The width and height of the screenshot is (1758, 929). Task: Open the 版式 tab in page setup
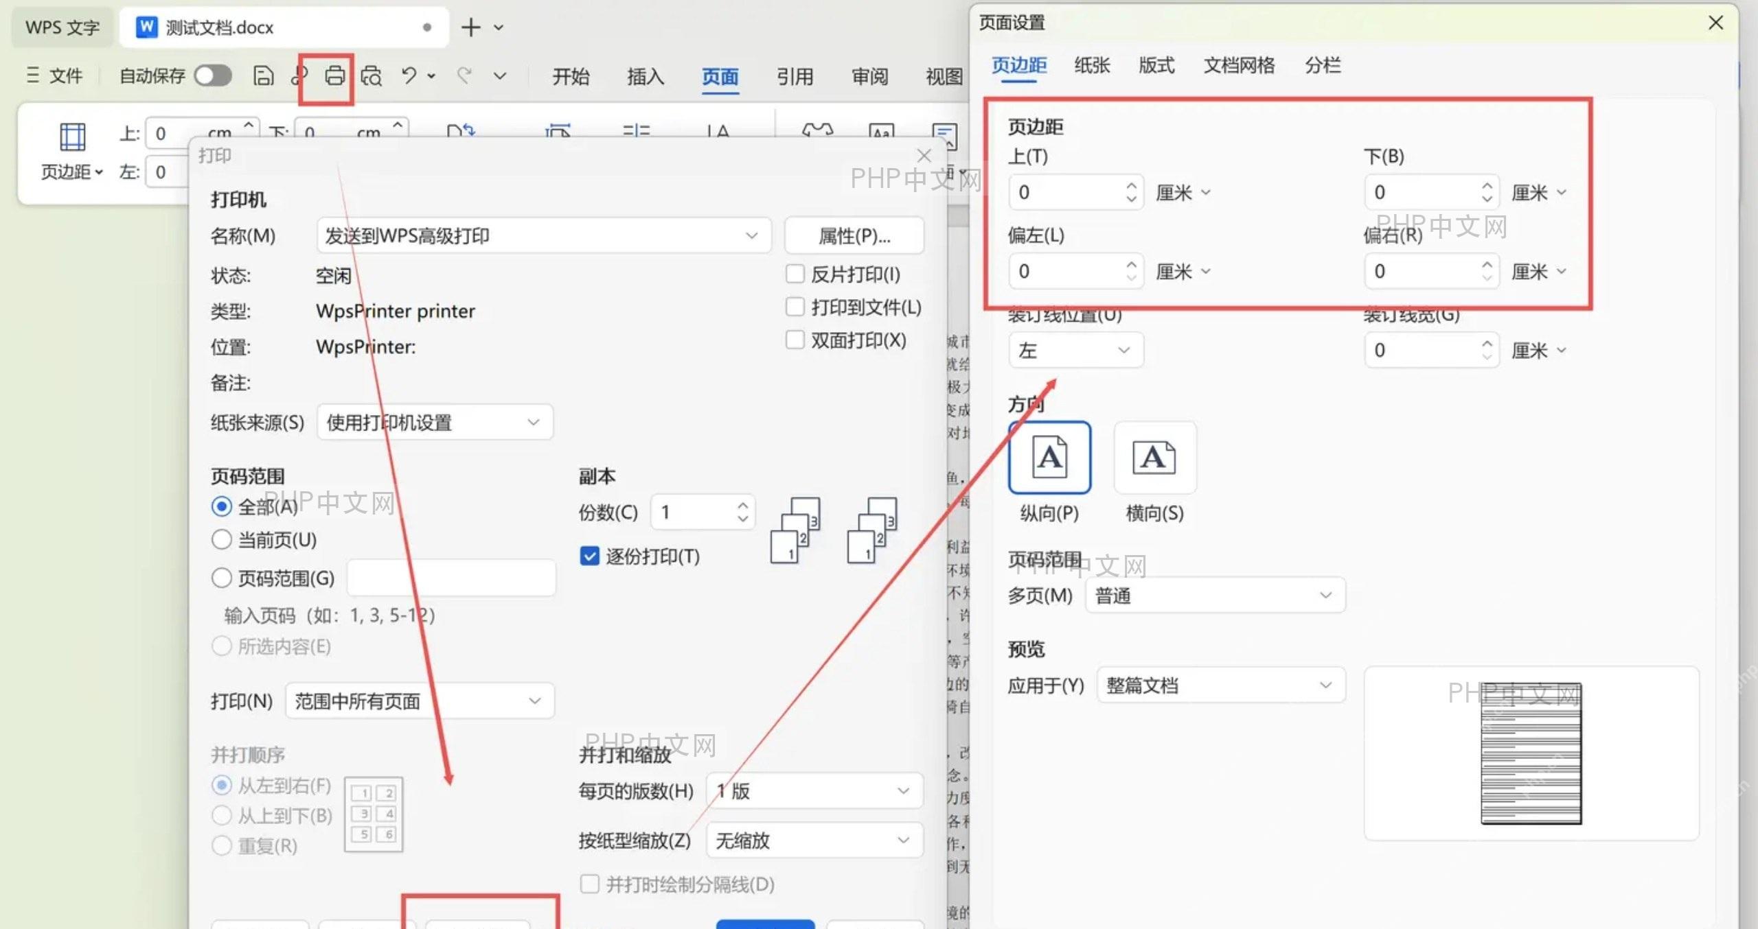[1156, 65]
